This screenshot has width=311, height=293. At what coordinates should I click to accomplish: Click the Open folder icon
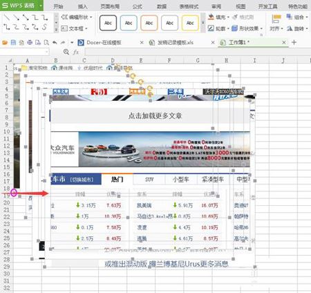pyautogui.click(x=5, y=43)
